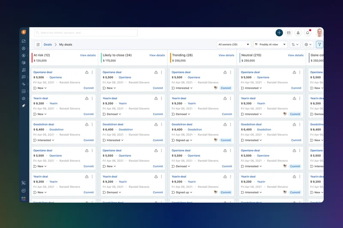The width and height of the screenshot is (343, 228).
Task: Open View details for Neutral column
Action: pyautogui.click(x=295, y=55)
